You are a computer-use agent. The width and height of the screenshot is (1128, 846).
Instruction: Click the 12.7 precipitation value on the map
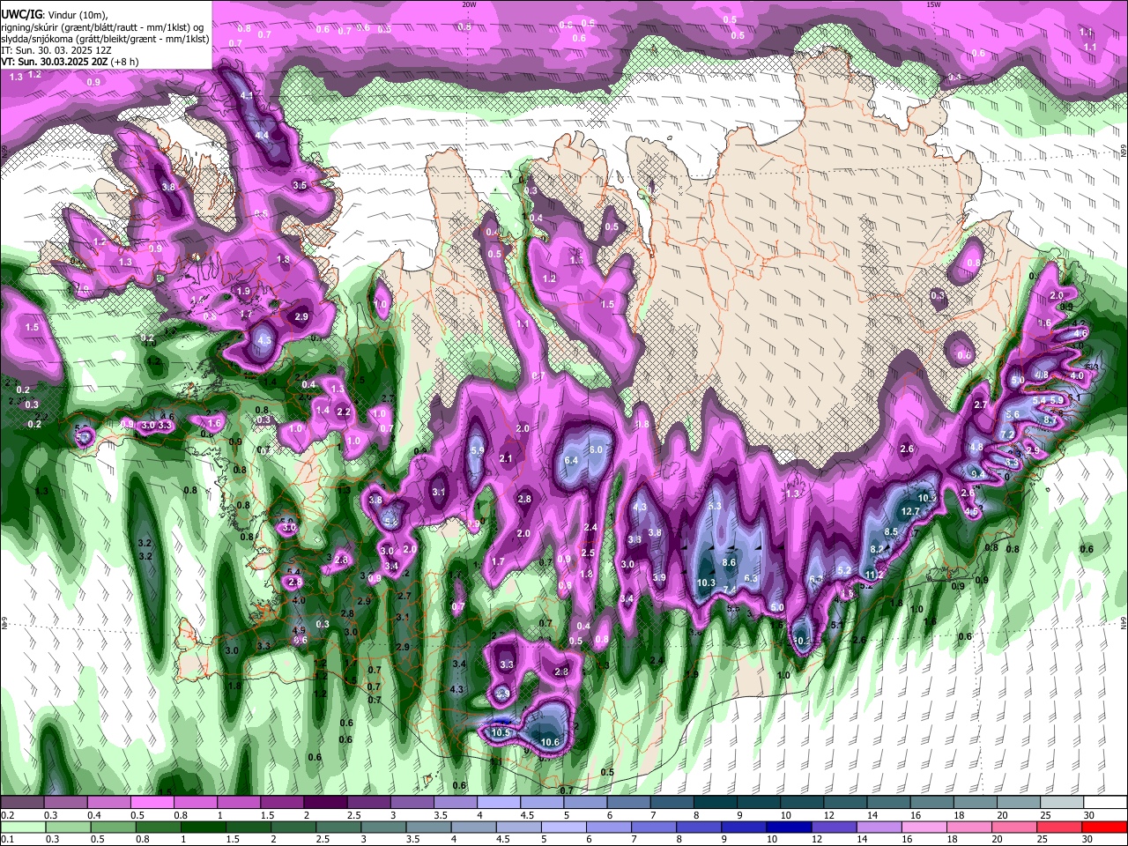click(911, 511)
